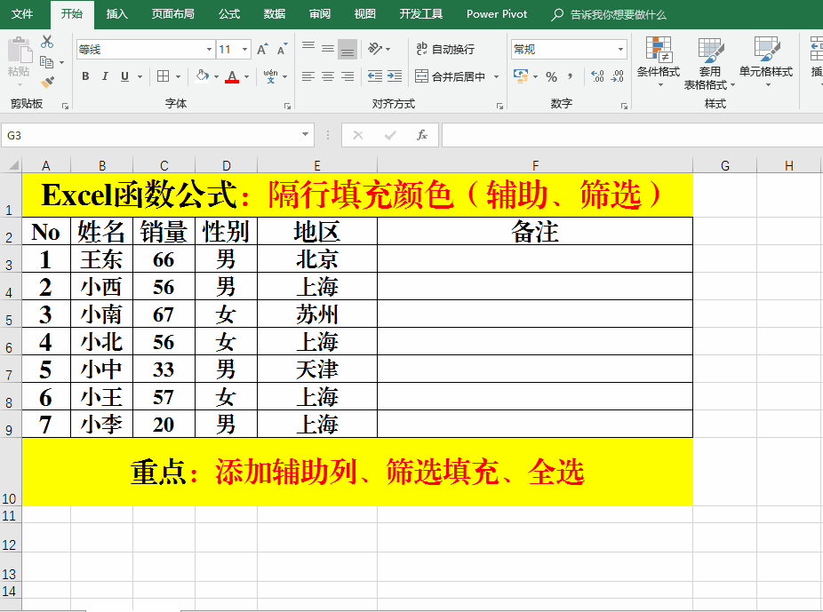Open the number format dropdown showing 常规
The image size is (823, 612).
[621, 49]
